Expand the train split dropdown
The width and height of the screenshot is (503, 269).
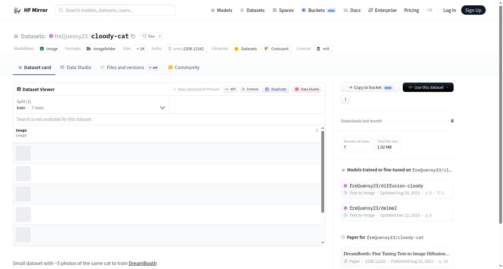point(91,105)
